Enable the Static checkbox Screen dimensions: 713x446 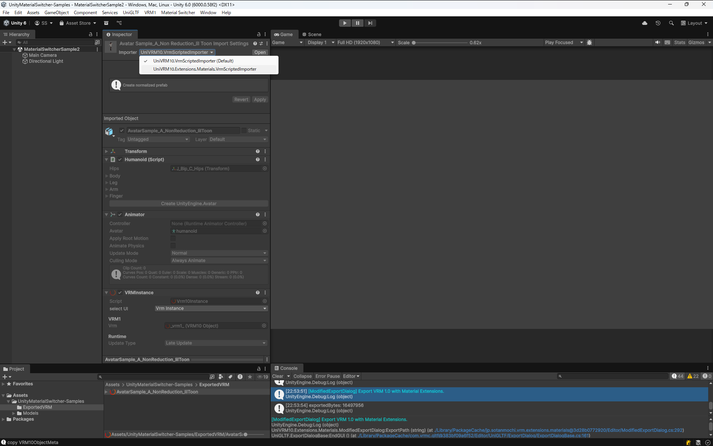click(244, 130)
